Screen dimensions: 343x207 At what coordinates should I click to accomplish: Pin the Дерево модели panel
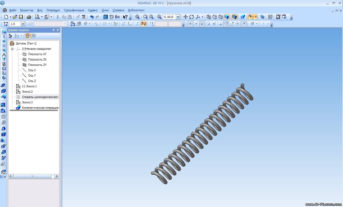click(x=53, y=30)
